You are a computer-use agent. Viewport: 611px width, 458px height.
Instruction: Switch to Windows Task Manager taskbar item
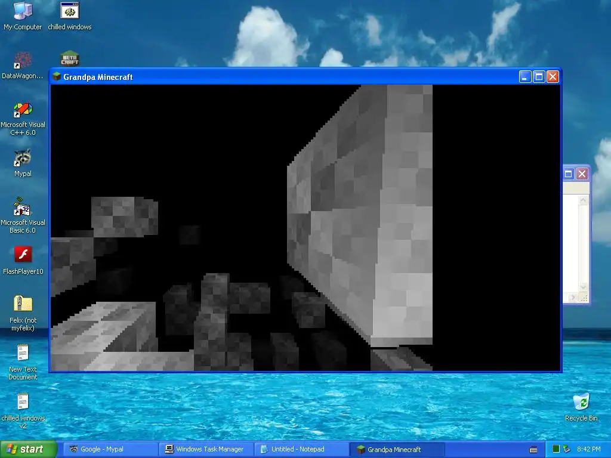point(206,449)
